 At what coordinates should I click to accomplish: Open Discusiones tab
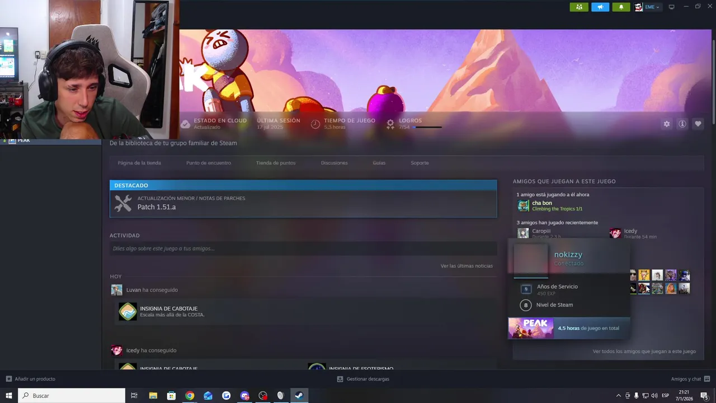(x=335, y=163)
